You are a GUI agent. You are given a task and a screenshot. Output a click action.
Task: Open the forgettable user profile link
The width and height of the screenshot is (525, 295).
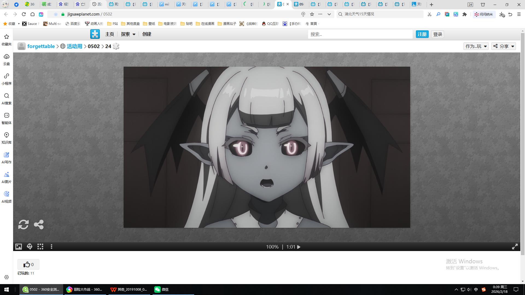41,46
